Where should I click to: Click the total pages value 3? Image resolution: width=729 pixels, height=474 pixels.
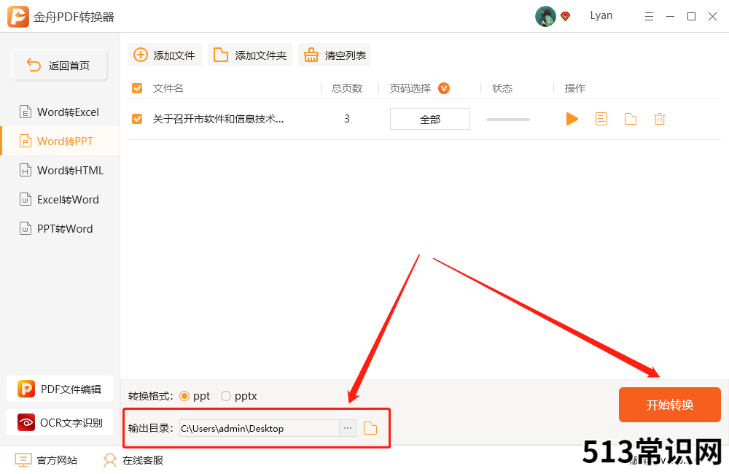tap(347, 119)
